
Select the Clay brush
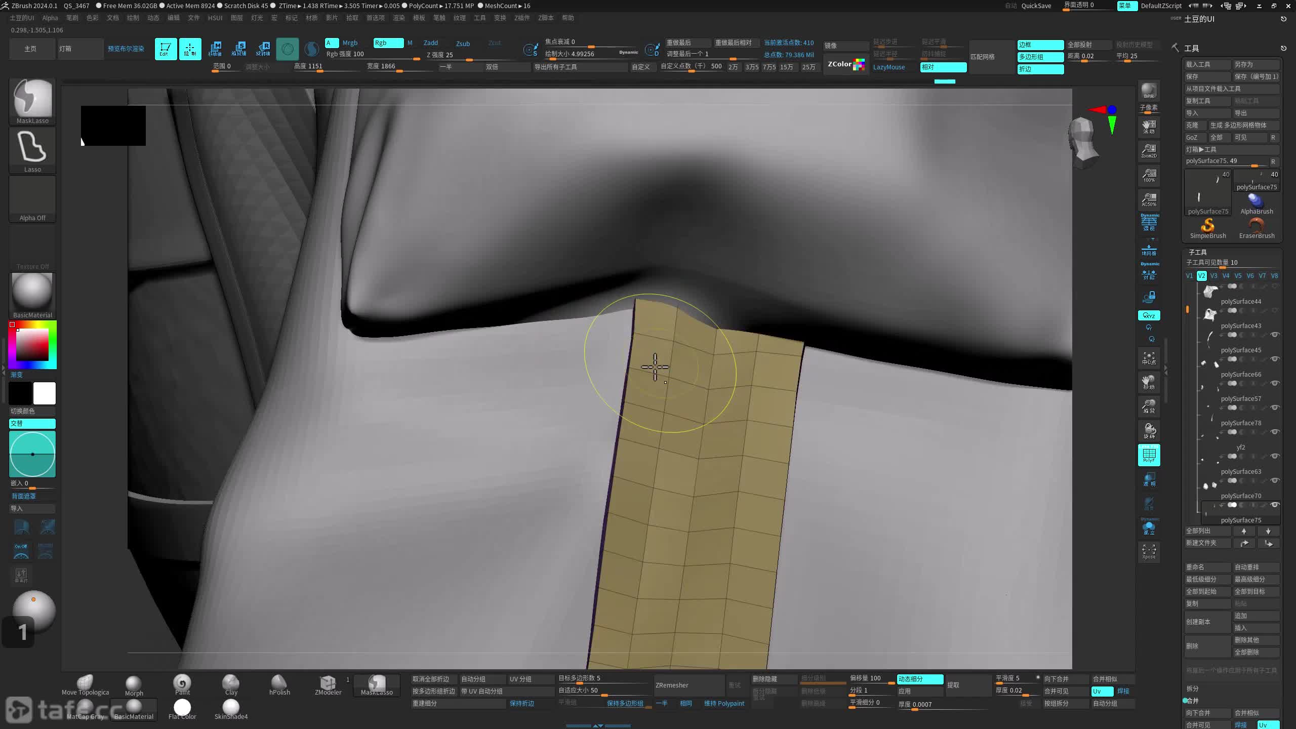pos(231,685)
